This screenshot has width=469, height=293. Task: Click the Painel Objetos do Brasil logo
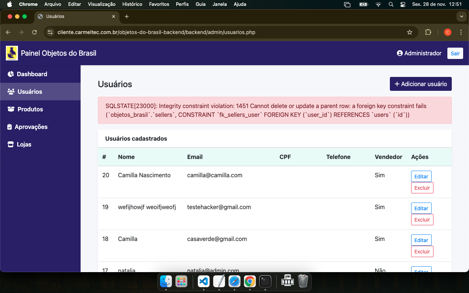coord(12,53)
